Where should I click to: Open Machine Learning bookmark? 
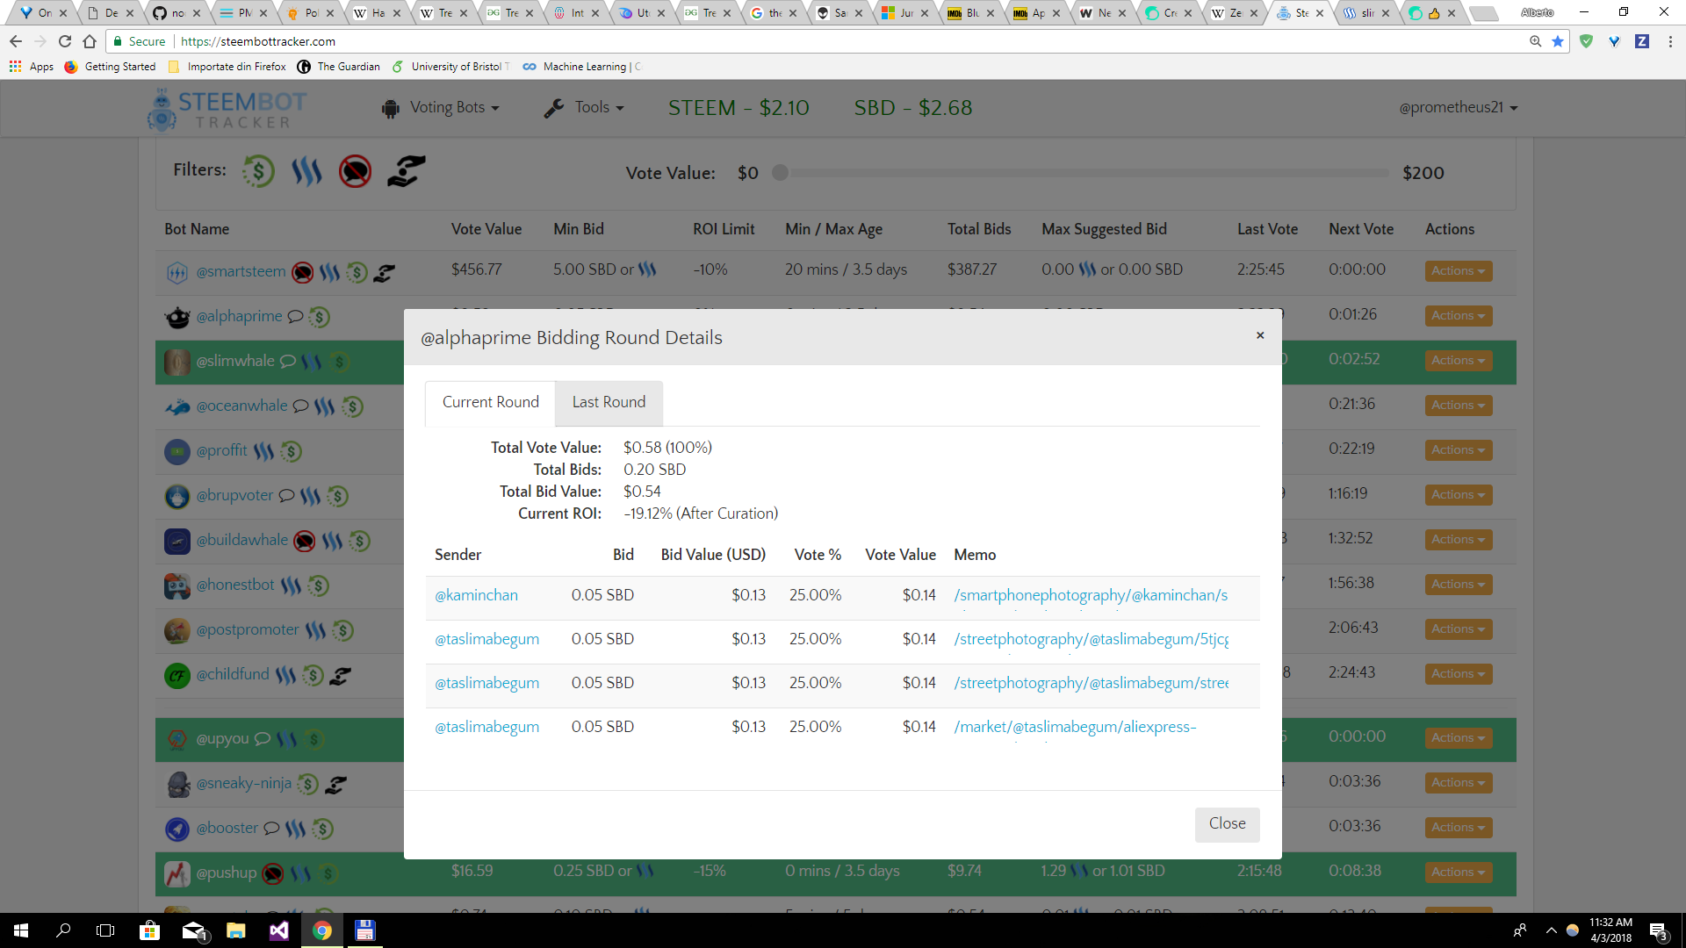point(582,67)
